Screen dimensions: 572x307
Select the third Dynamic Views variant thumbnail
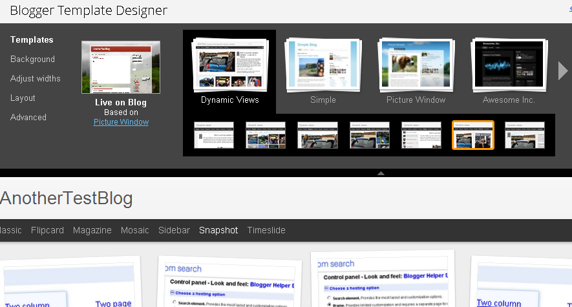(x=317, y=135)
